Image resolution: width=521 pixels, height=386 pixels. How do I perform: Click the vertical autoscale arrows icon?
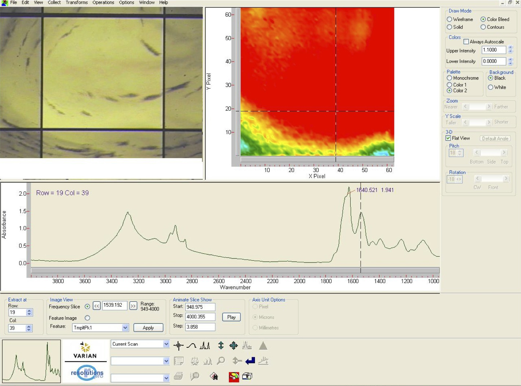[x=221, y=346]
